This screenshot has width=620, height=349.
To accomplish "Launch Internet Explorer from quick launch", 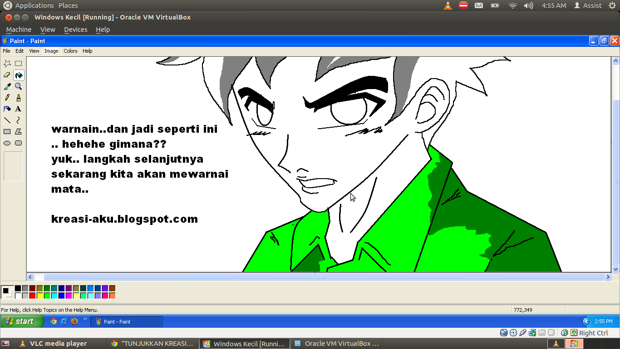I will point(64,321).
